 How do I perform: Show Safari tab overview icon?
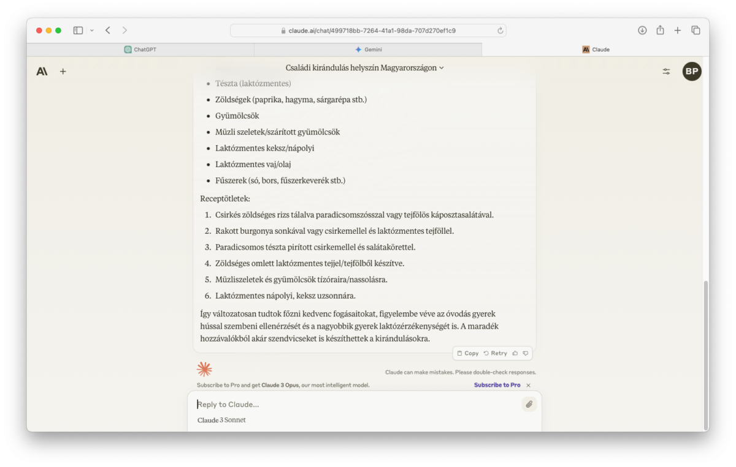[696, 30]
